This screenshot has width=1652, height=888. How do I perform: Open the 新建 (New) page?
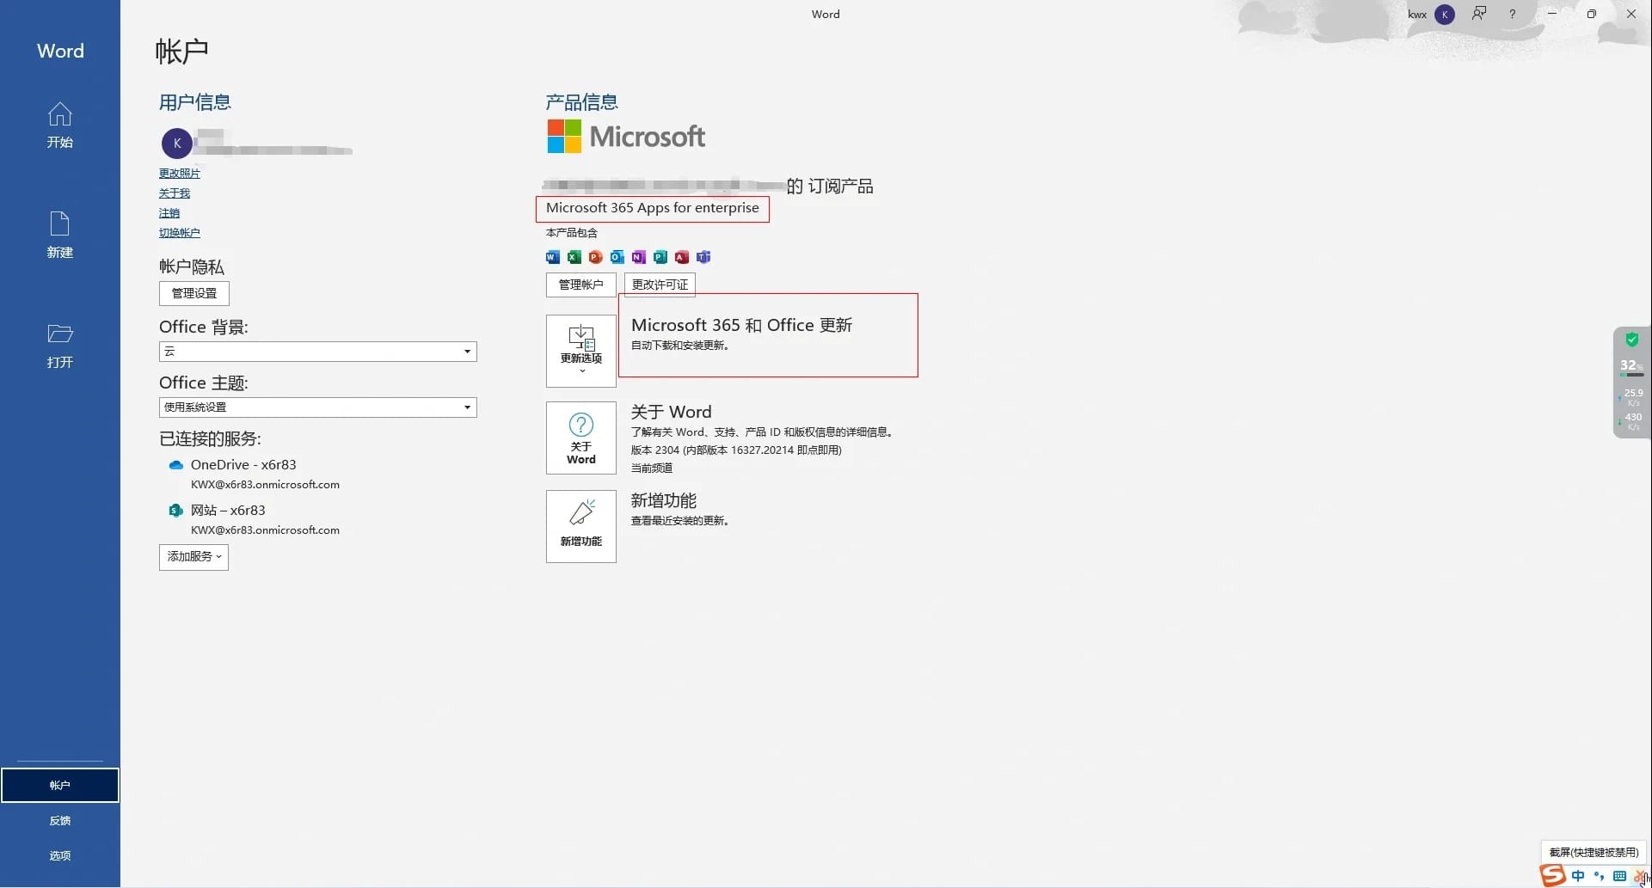(59, 236)
